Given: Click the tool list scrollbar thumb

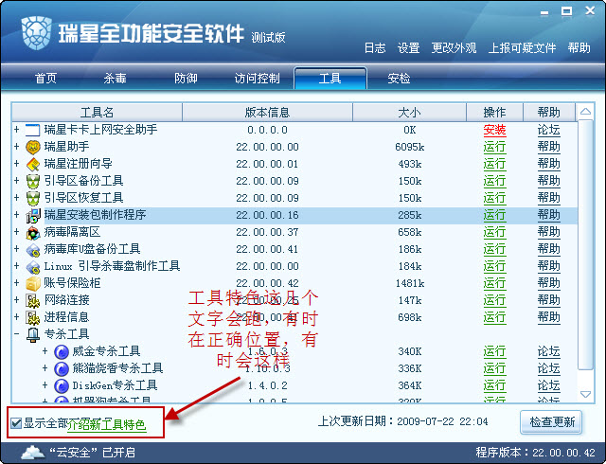Looking at the screenshot, I should pyautogui.click(x=585, y=244).
